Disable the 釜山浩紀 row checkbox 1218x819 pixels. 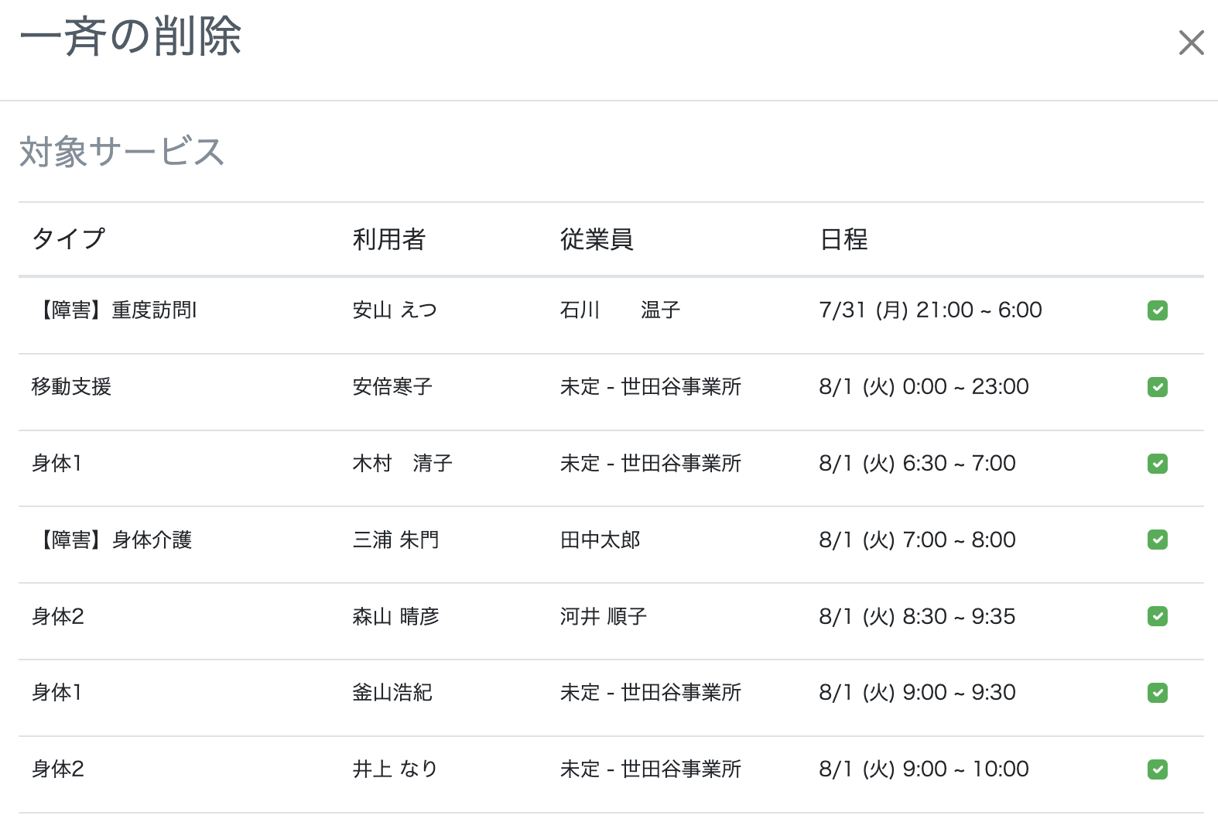1157,692
